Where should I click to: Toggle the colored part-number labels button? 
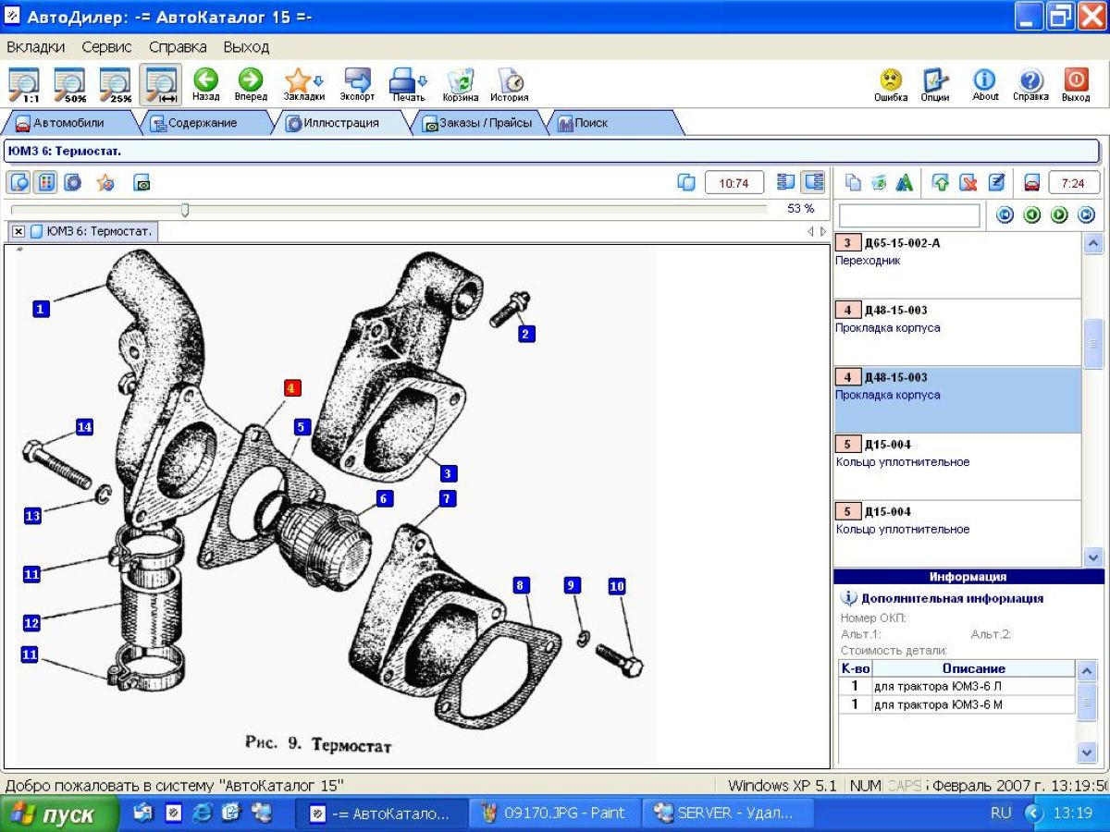point(43,182)
